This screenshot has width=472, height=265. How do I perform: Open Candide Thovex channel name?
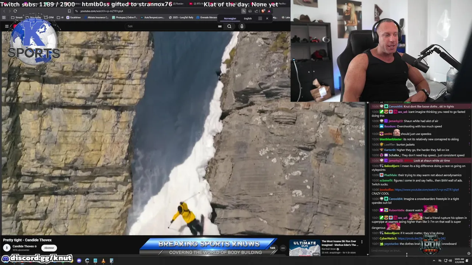click(23, 246)
